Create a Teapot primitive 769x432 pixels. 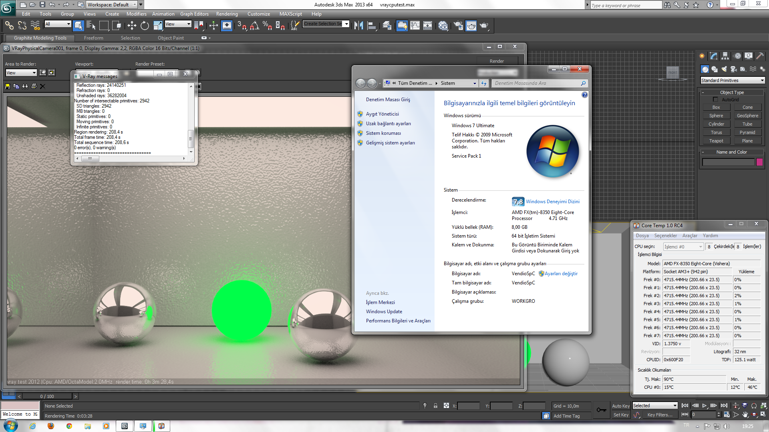(x=716, y=141)
